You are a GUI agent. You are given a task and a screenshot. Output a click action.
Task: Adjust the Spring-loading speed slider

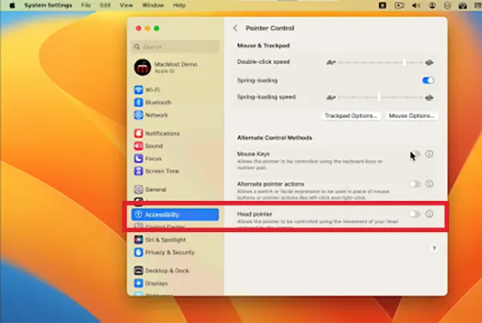click(380, 97)
